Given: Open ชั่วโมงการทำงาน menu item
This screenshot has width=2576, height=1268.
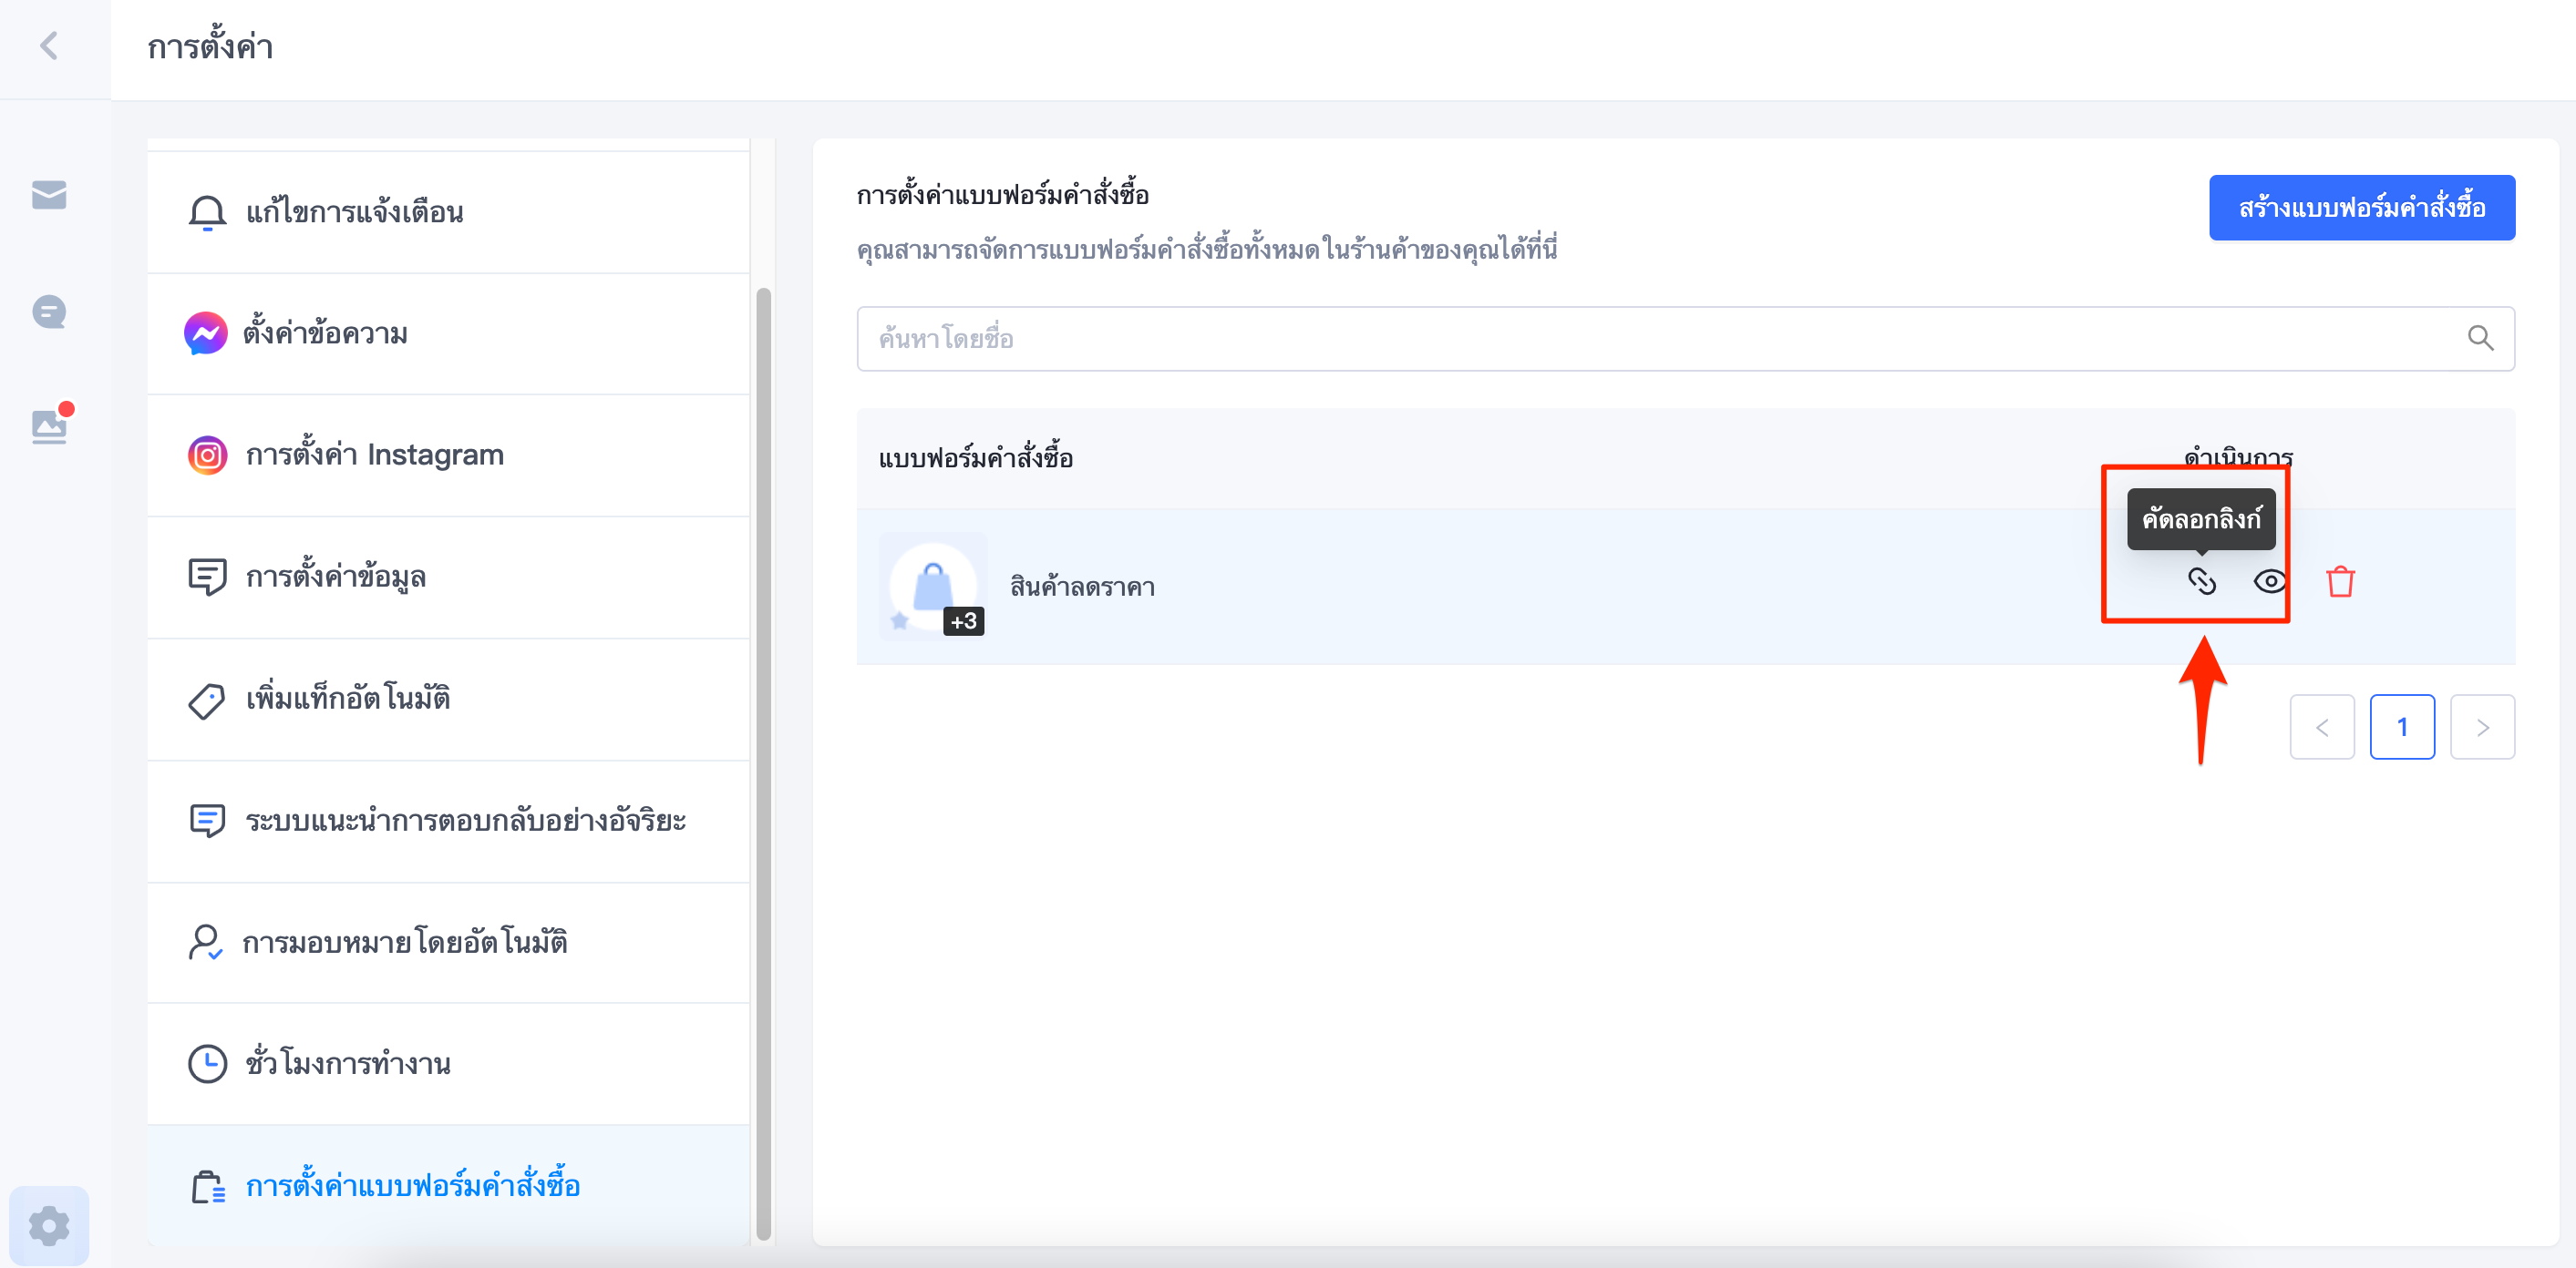Looking at the screenshot, I should click(448, 1064).
